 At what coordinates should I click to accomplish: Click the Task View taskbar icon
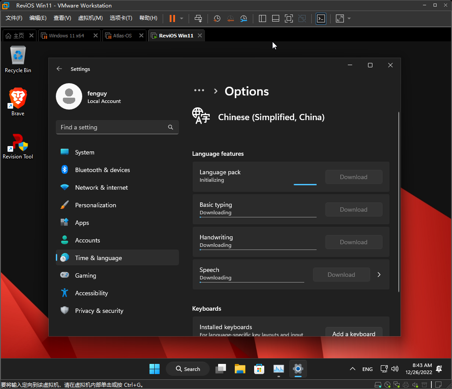tap(220, 369)
